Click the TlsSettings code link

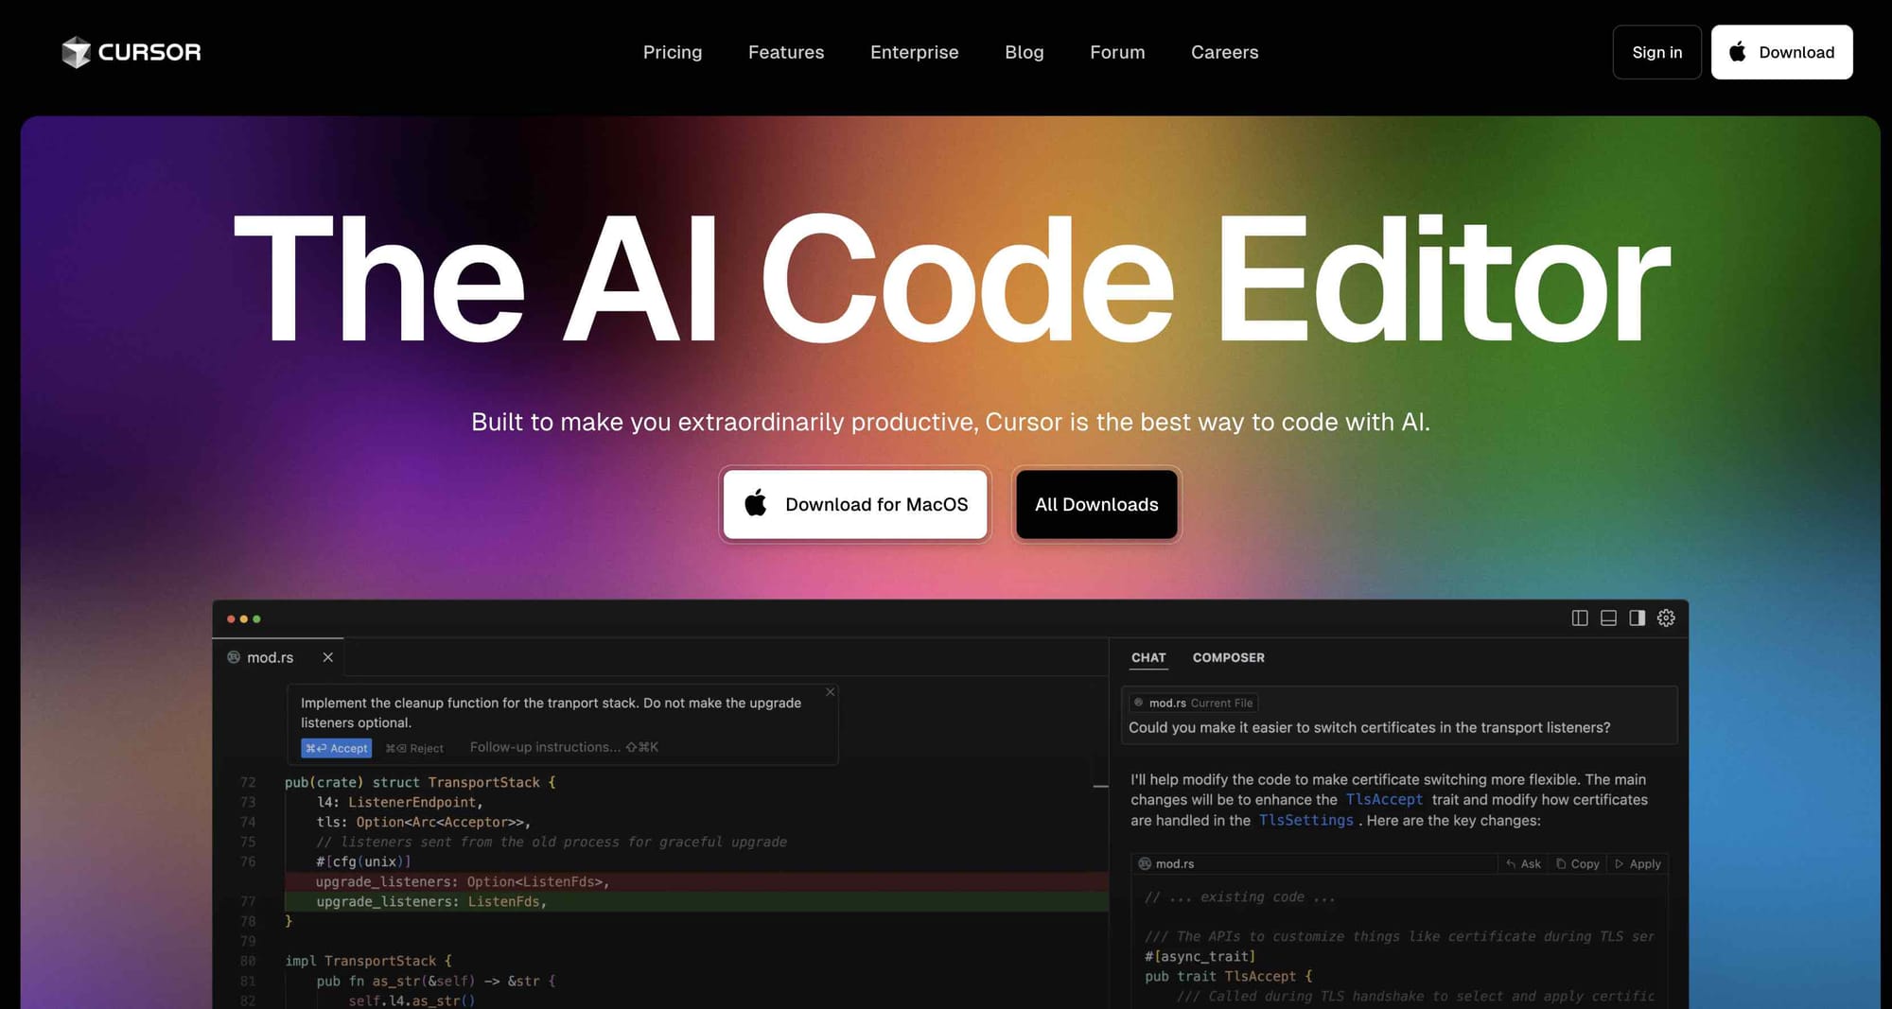pyautogui.click(x=1305, y=821)
